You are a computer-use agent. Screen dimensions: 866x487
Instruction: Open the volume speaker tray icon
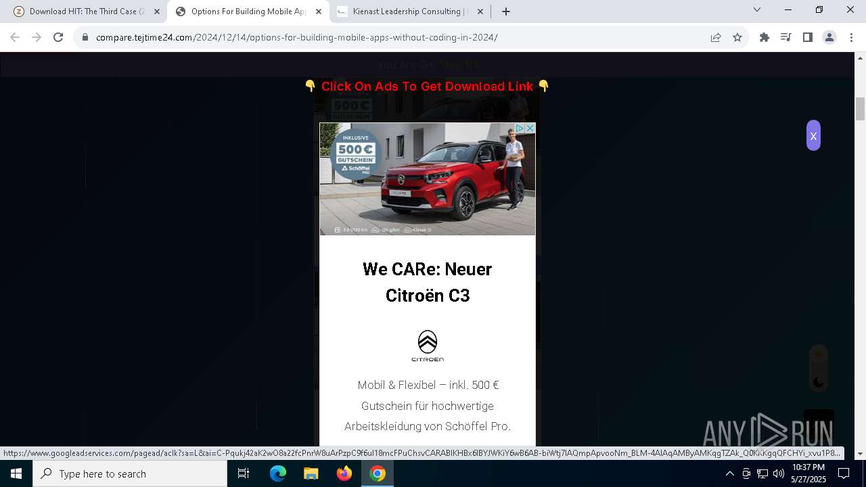click(x=778, y=473)
